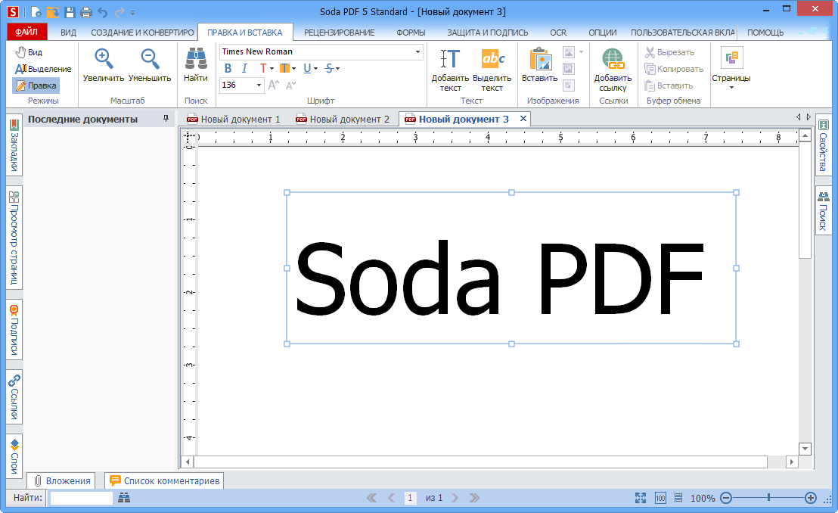The image size is (838, 513).
Task: Click Вставить in Буфер обмена group
Action: pos(669,85)
